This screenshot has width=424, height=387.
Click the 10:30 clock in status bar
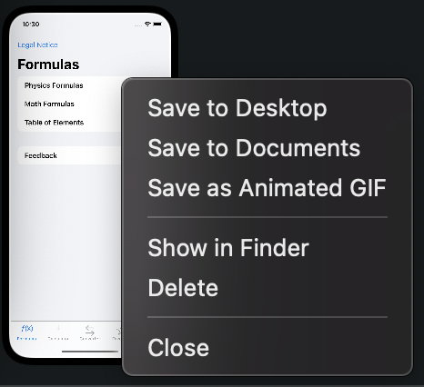(31, 25)
